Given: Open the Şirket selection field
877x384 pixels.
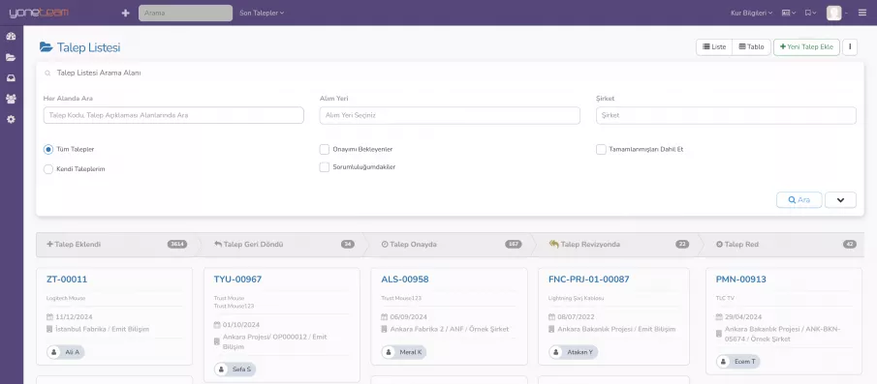Looking at the screenshot, I should (x=726, y=115).
